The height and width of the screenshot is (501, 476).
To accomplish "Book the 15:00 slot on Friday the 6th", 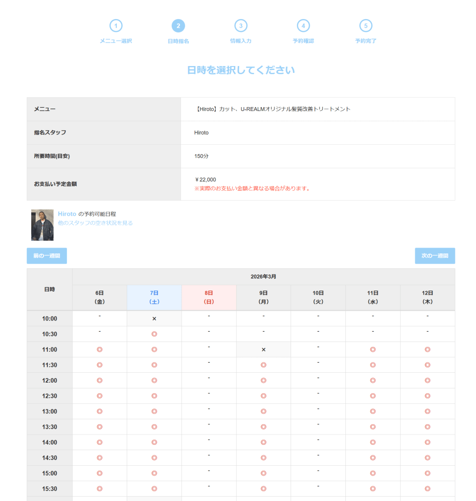I will click(x=99, y=474).
